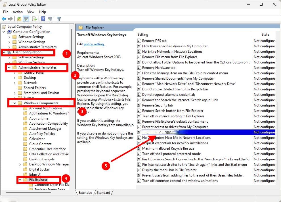281x202 pixels.
Task: Click the policy icon beside Remove Security tab
Action: pyautogui.click(x=139, y=105)
